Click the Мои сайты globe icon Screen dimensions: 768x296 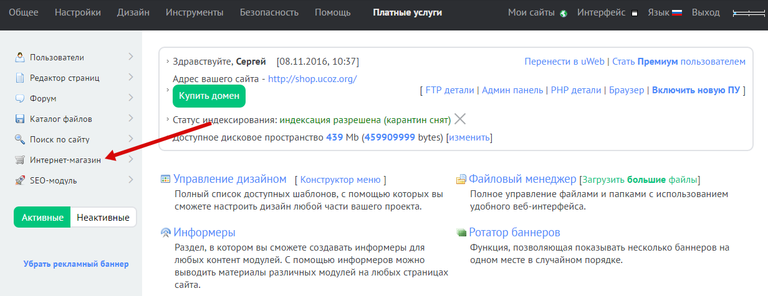click(564, 13)
